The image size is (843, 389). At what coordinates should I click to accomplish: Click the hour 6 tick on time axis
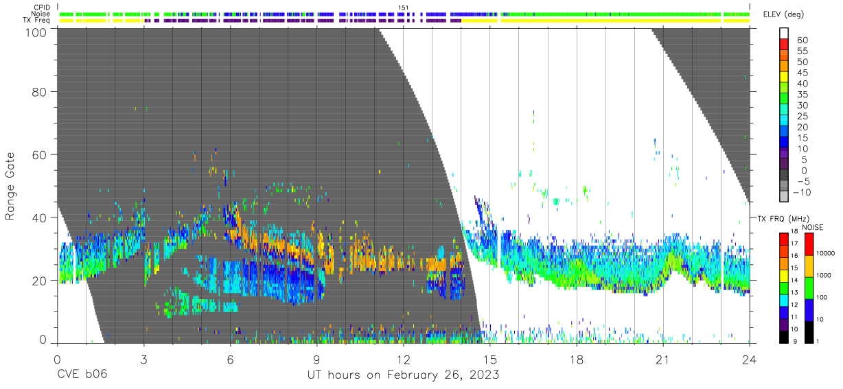click(230, 359)
